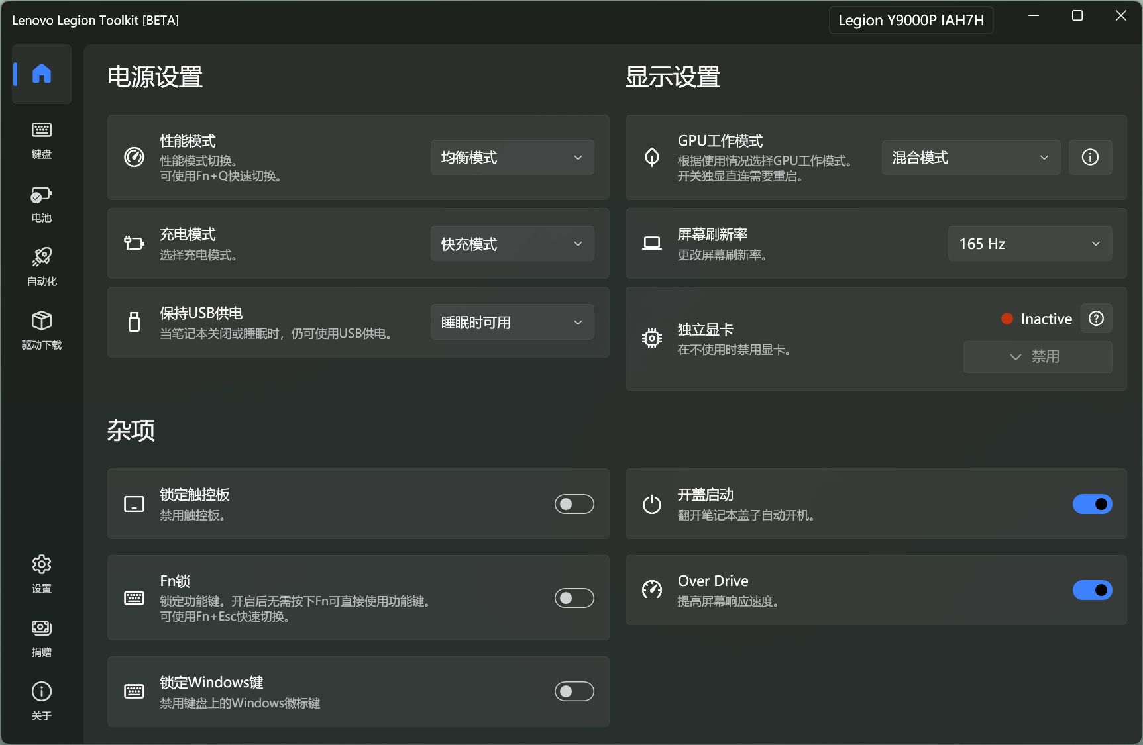The image size is (1143, 745).
Task: Open the 电池 battery page
Action: coord(42,204)
